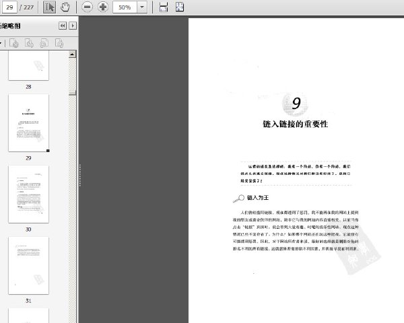Click the thumbnails scrollbar thumb
The image size is (404, 323).
(72, 93)
